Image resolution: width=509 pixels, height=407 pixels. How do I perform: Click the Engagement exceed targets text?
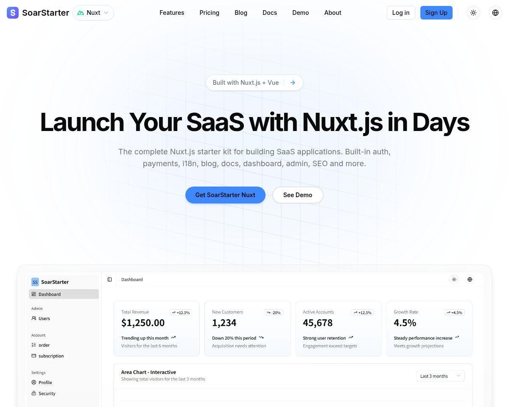coord(330,346)
